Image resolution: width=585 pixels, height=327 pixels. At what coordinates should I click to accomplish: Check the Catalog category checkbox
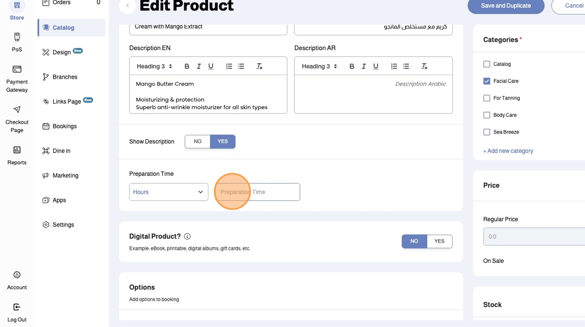pyautogui.click(x=487, y=64)
